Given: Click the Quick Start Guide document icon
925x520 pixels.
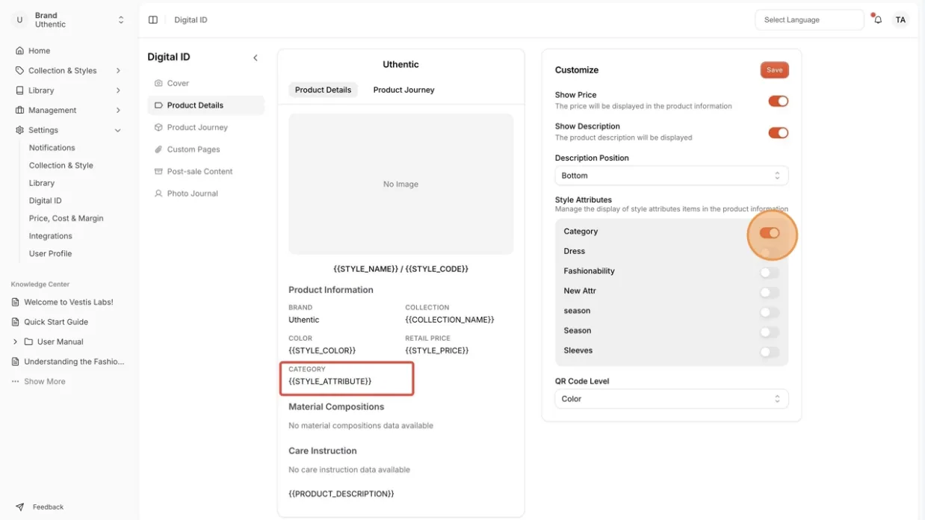Looking at the screenshot, I should coord(16,322).
